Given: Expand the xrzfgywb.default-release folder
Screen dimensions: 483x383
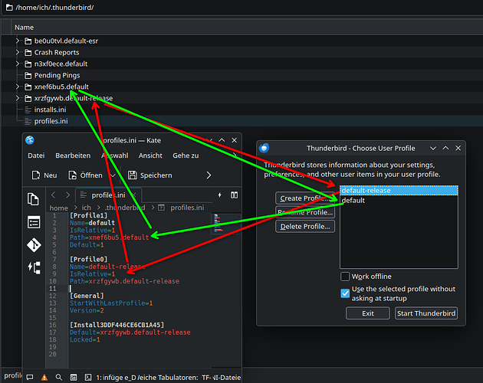Looking at the screenshot, I should tap(18, 98).
